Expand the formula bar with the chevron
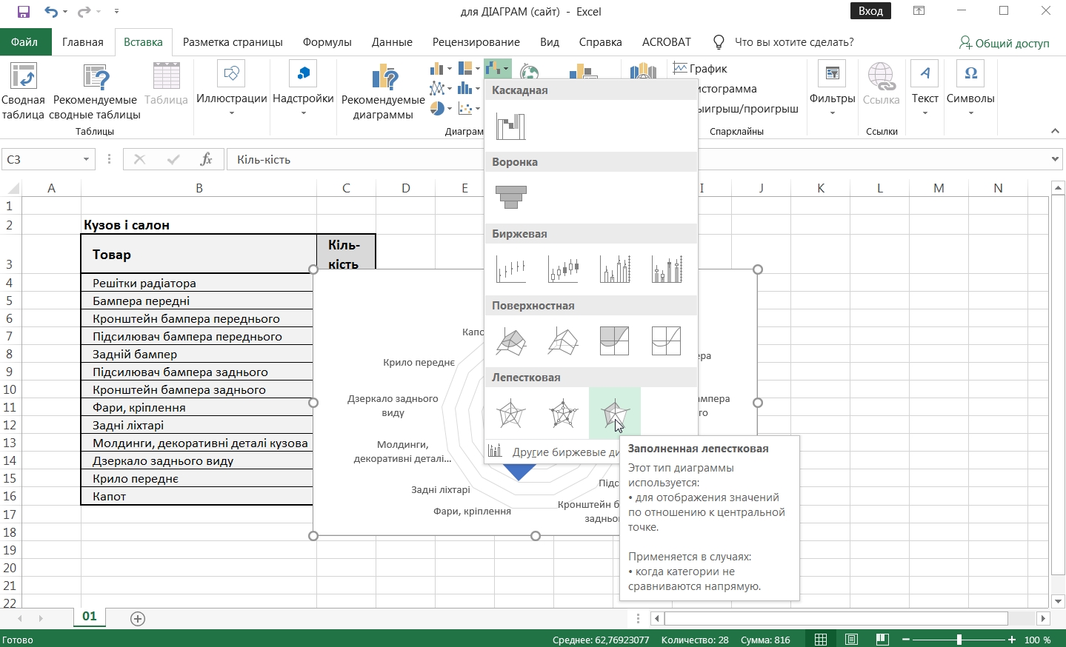Screen dimensions: 1066x647 click(1055, 159)
